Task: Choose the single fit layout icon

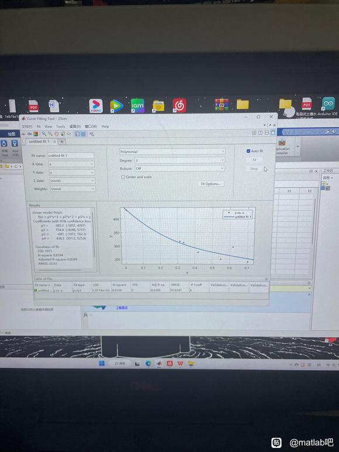Action: [x=273, y=133]
